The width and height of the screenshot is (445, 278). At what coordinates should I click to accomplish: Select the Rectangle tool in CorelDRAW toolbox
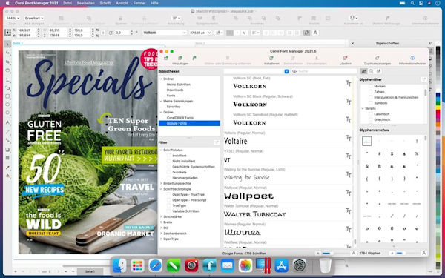(x=7, y=96)
